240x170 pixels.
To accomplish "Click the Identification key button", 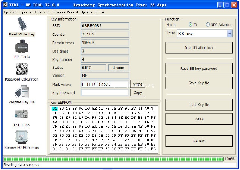I will 199,48.
